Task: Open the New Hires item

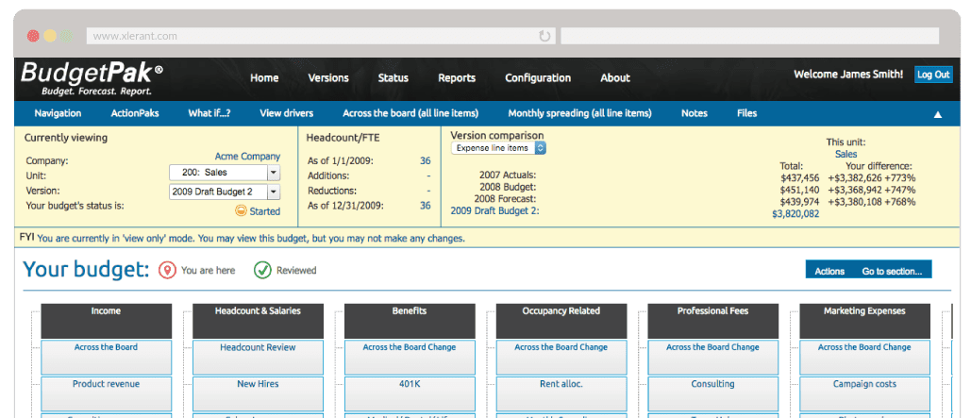Action: click(x=258, y=393)
